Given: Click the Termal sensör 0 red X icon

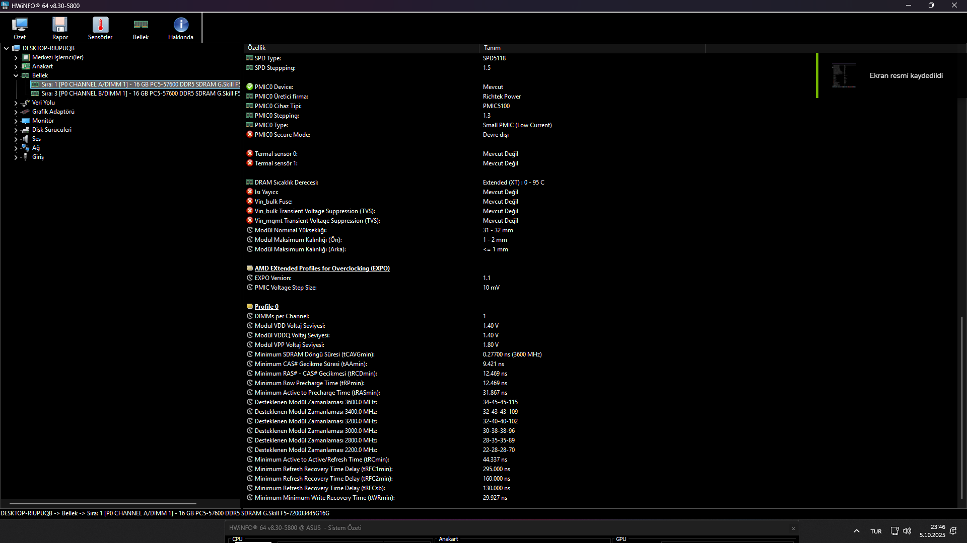Looking at the screenshot, I should point(250,154).
